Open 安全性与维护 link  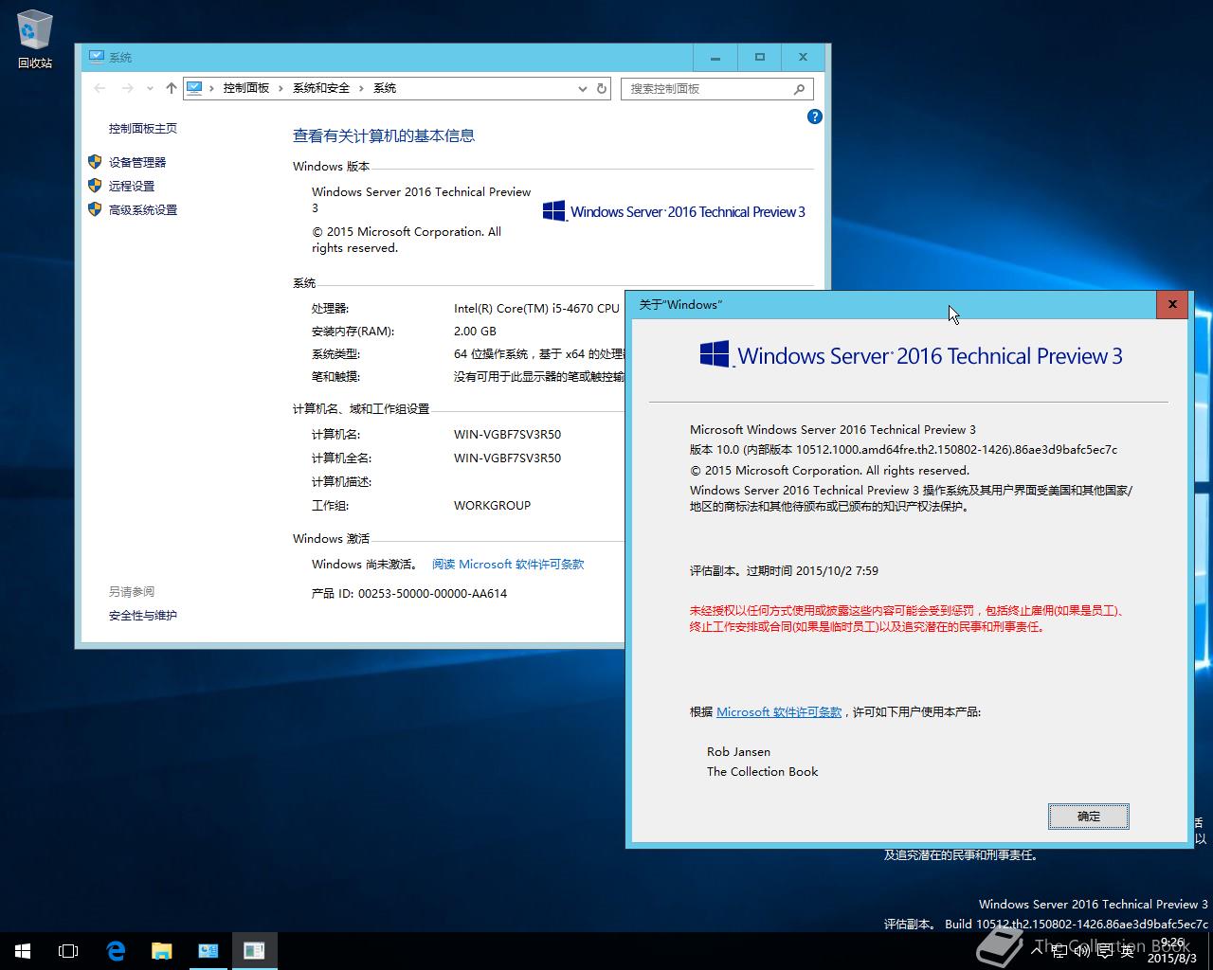[x=142, y=615]
